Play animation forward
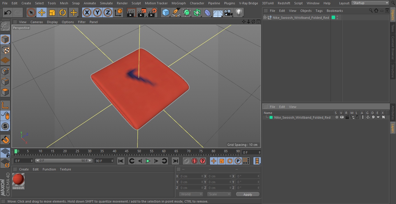396x204 pixels. tap(148, 161)
